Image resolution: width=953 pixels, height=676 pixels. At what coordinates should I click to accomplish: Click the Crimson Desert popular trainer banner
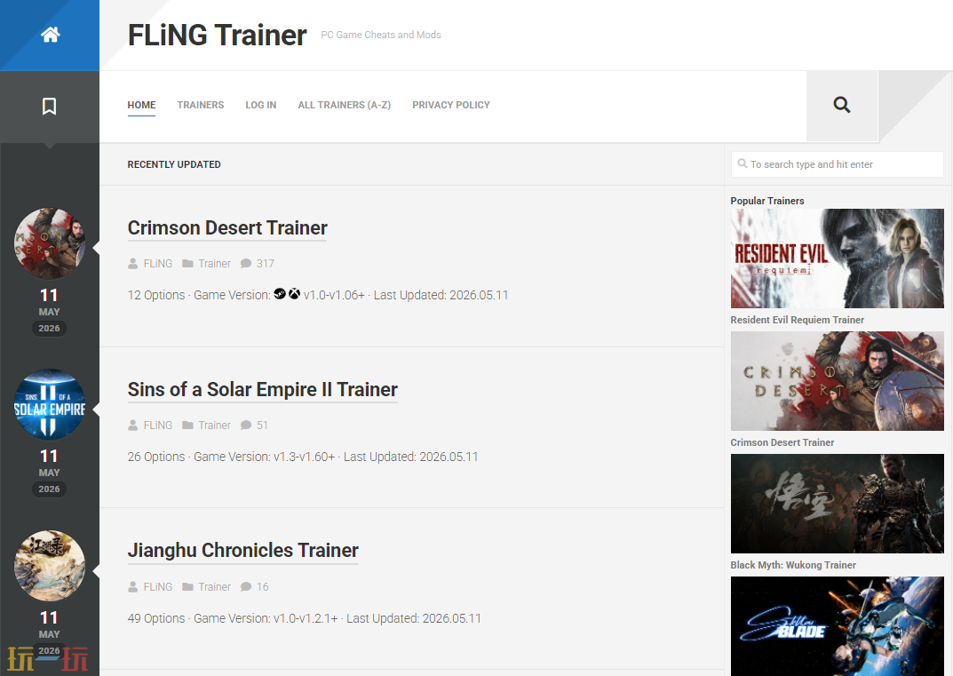point(837,381)
